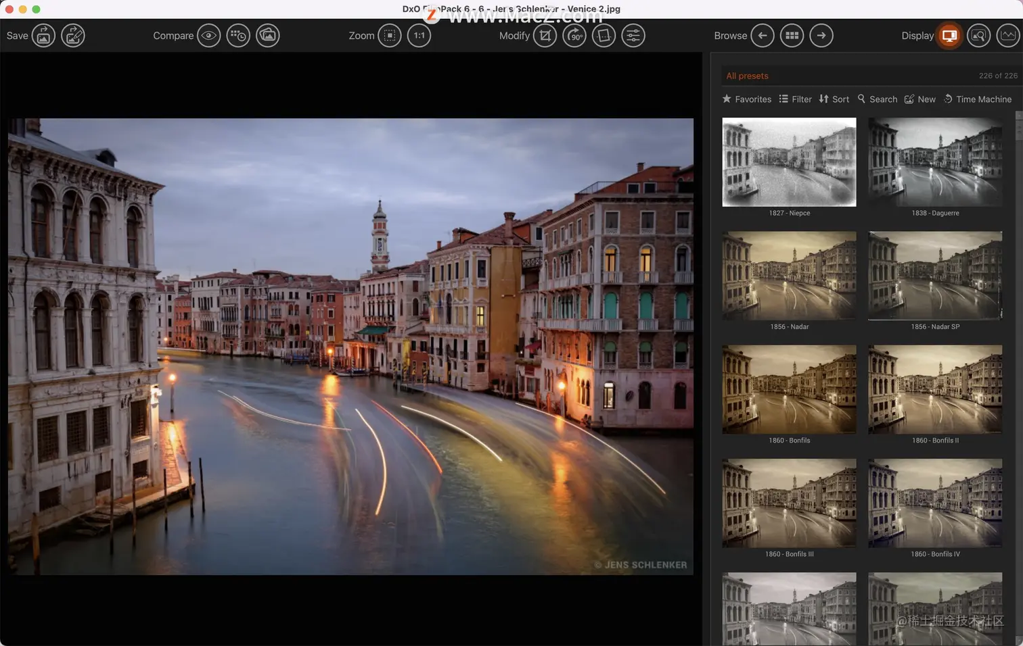Browse to the previous image
The image size is (1023, 646).
pos(763,36)
